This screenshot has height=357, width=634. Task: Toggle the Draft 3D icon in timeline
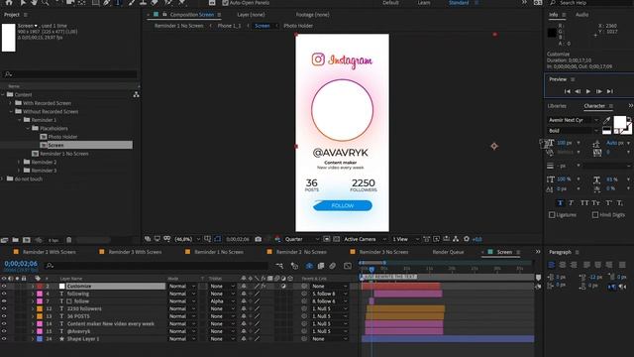pyautogui.click(x=294, y=266)
